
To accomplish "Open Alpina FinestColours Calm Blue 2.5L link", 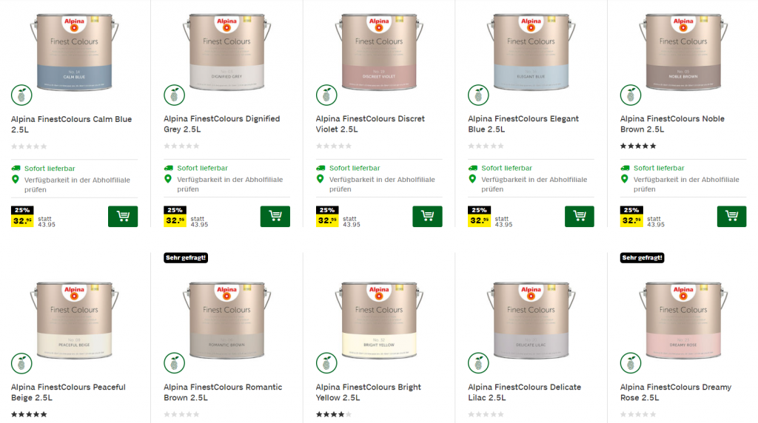I will 71,123.
